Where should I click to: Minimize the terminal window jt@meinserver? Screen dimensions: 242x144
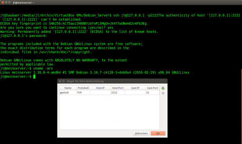coord(6,2)
